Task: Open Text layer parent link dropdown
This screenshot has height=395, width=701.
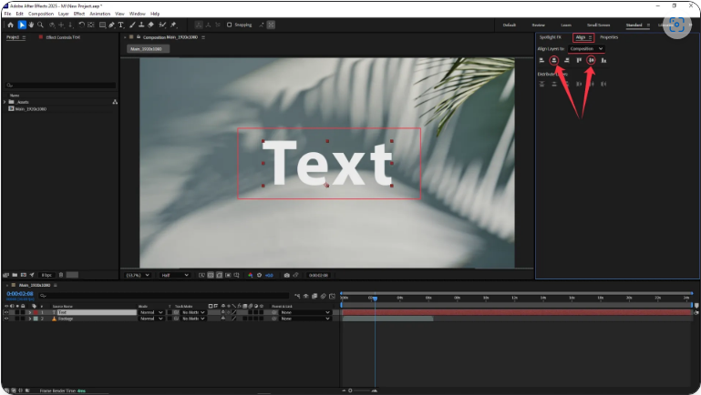Action: 304,312
